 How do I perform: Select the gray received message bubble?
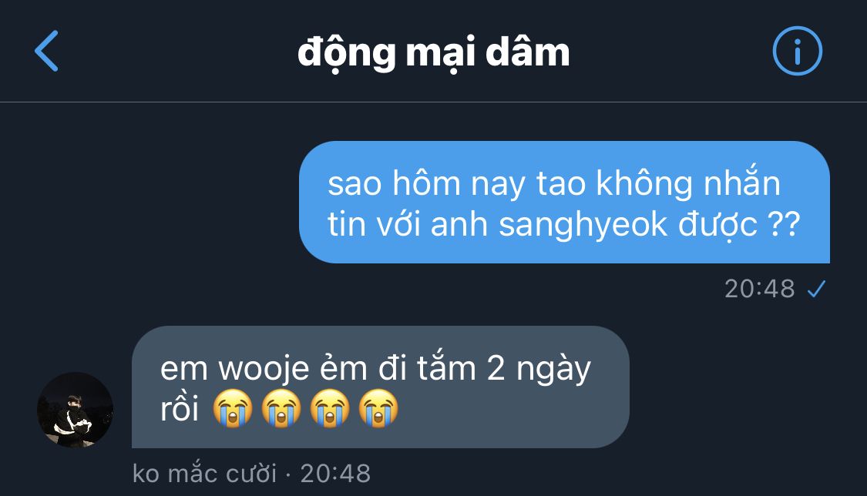381,387
